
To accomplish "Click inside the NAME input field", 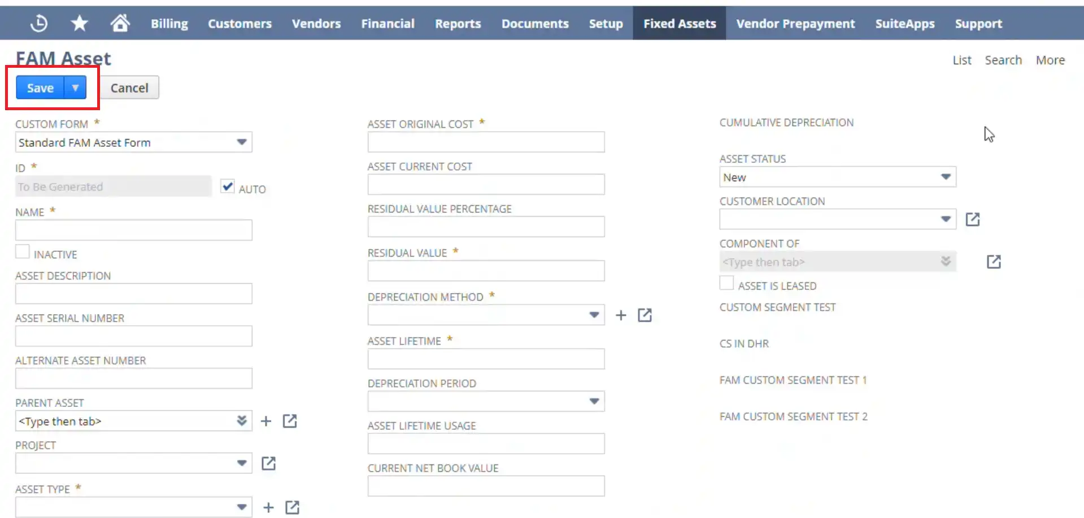I will (133, 230).
